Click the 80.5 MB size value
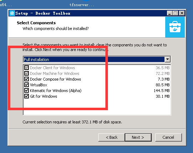 [x=163, y=85]
